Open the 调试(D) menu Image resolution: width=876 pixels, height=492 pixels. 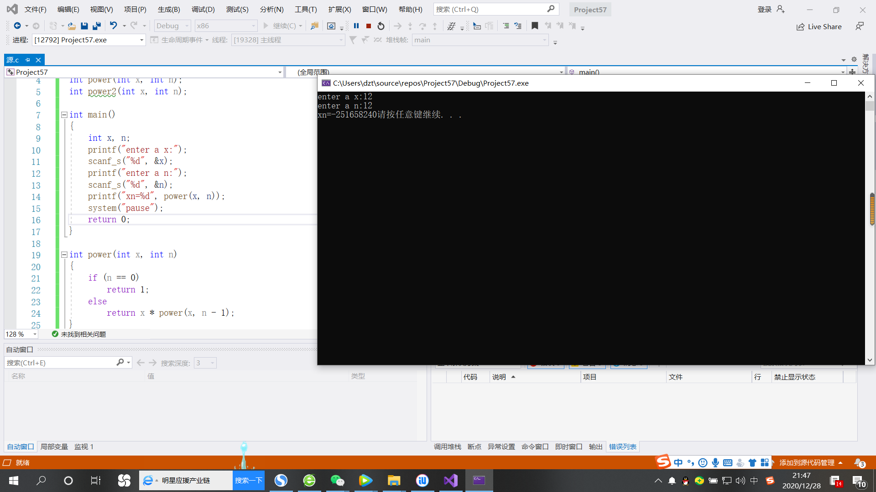[x=203, y=9]
